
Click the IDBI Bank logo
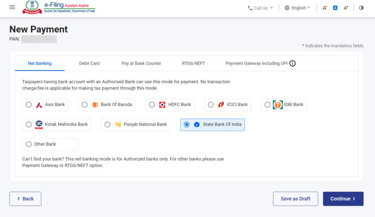278,104
